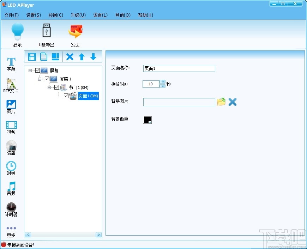Open the 帮助 (Help) menu
Image resolution: width=307 pixels, height=249 pixels.
145,15
